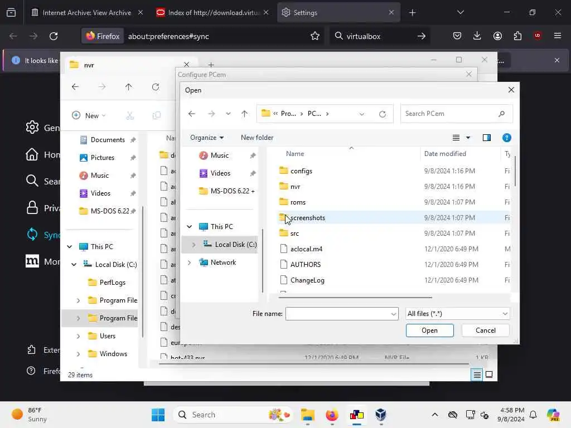Go up one folder level in Open dialog
Image resolution: width=571 pixels, height=428 pixels.
[244, 114]
